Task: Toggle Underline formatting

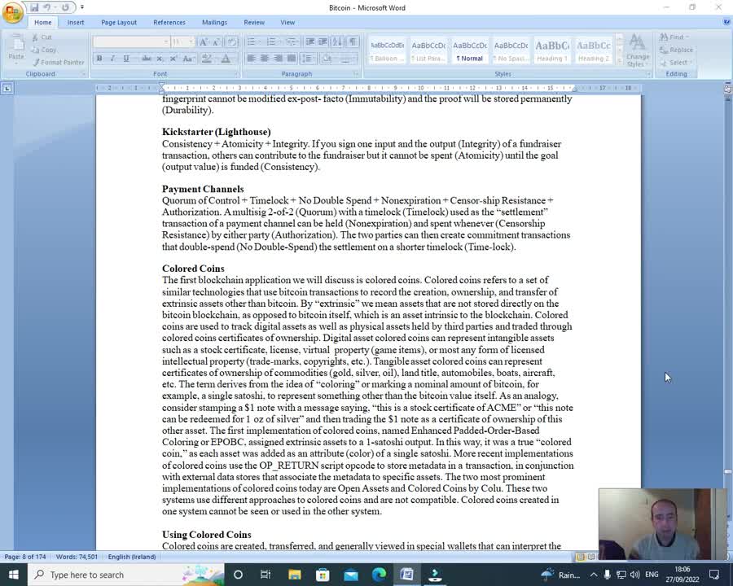Action: pos(125,59)
